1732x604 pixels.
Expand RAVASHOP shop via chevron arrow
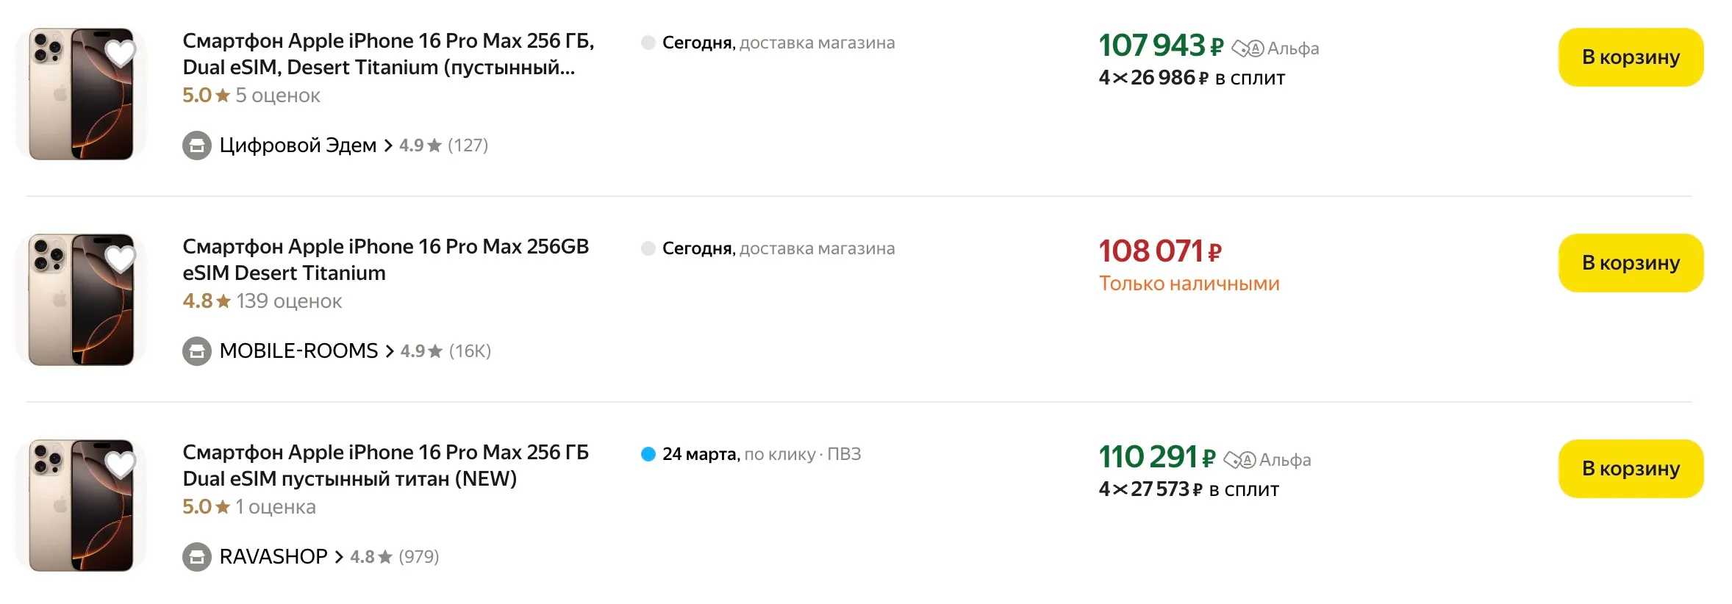(339, 557)
